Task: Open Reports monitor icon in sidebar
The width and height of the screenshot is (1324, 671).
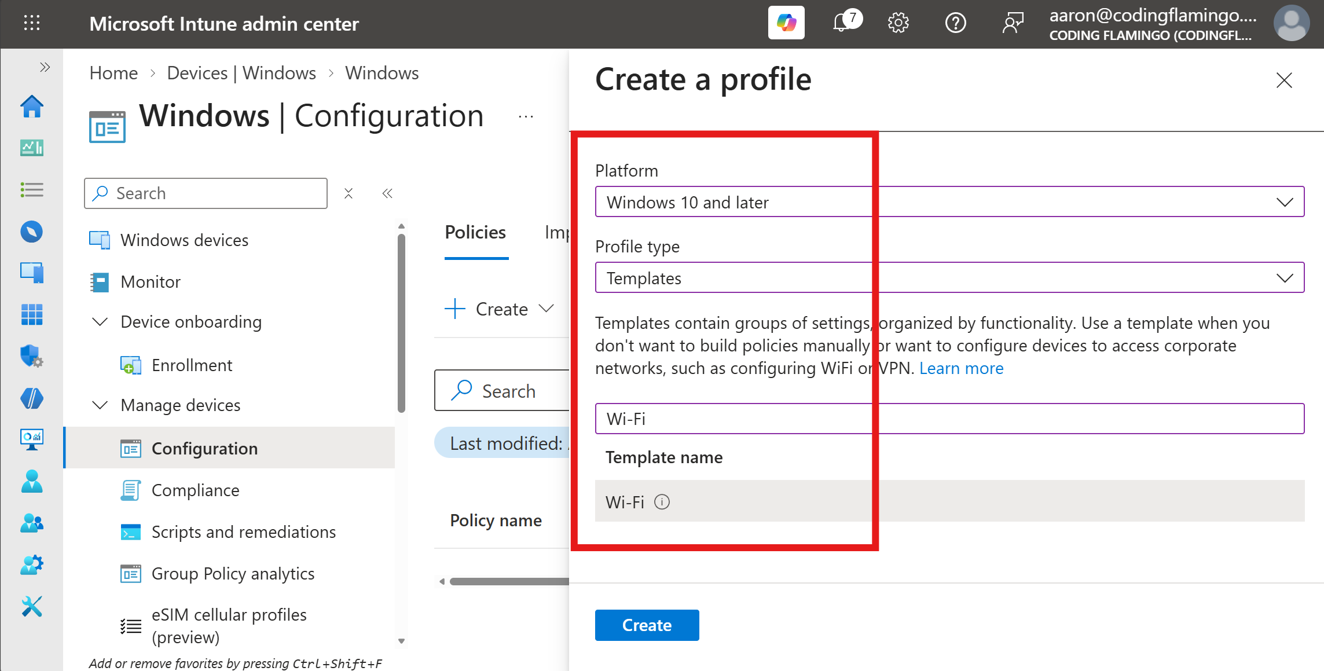Action: coord(32,439)
